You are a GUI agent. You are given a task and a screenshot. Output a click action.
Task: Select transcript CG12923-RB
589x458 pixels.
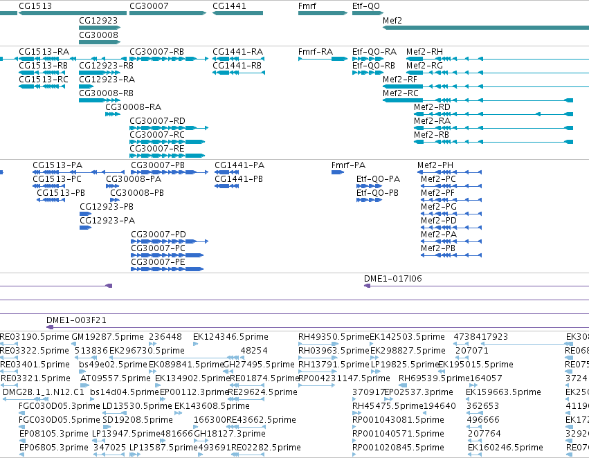pos(107,65)
